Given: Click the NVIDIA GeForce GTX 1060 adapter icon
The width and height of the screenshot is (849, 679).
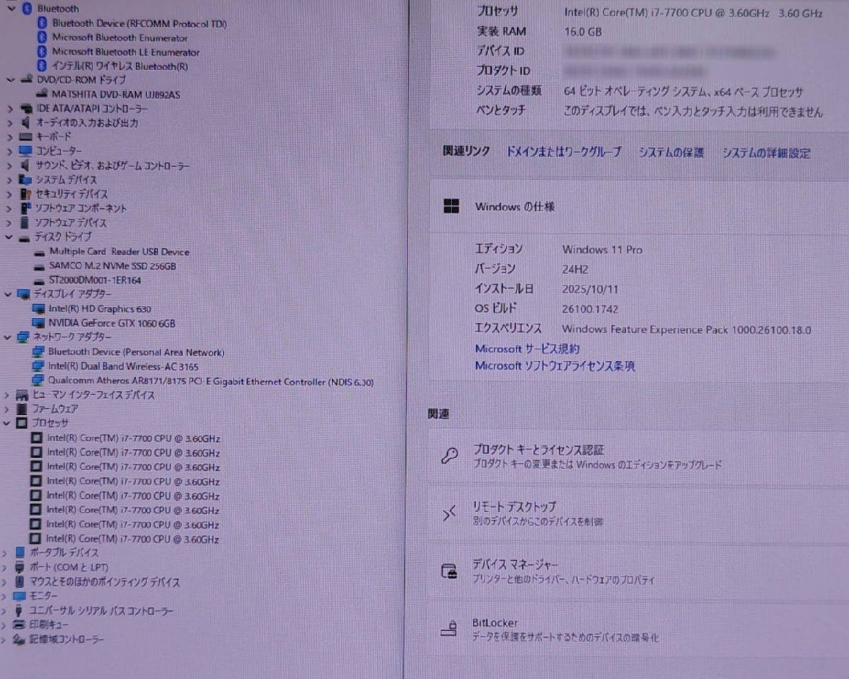Looking at the screenshot, I should point(39,324).
